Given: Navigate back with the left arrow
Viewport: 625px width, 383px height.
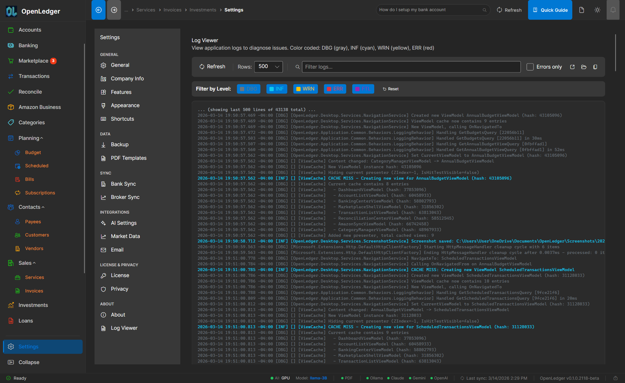Looking at the screenshot, I should (x=98, y=10).
